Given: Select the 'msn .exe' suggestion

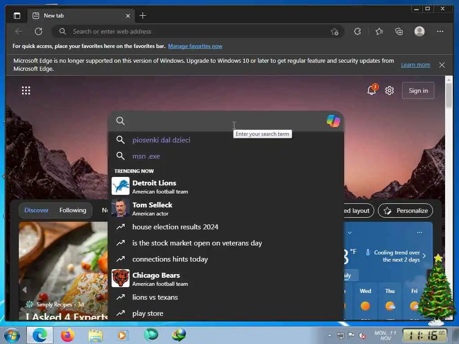Looking at the screenshot, I should pos(226,156).
